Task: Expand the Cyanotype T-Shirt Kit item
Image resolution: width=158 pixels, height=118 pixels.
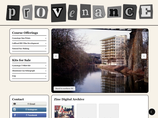Action: [29, 66]
